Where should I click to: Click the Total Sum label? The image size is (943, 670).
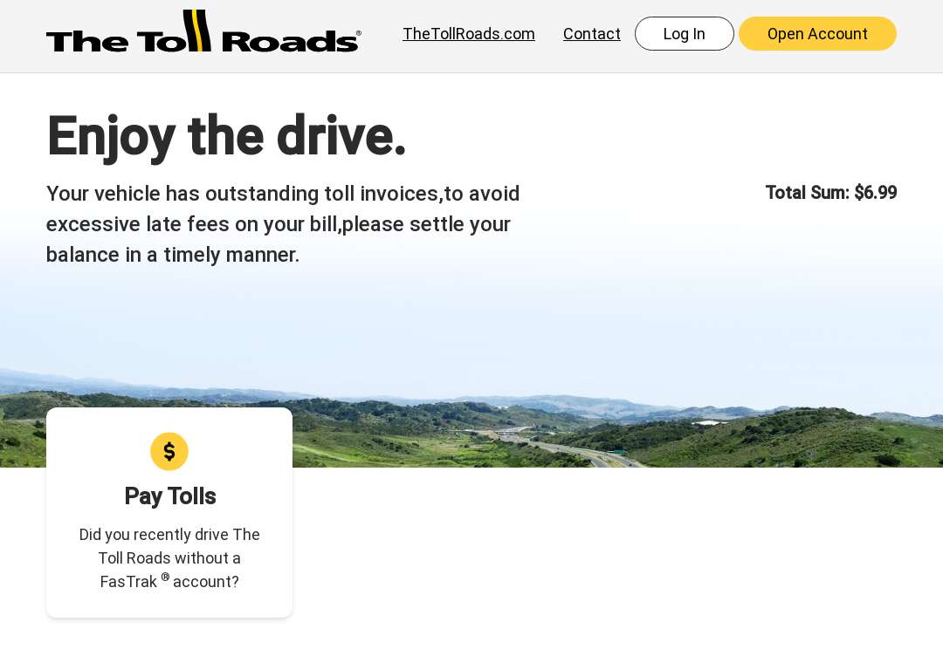pyautogui.click(x=807, y=192)
